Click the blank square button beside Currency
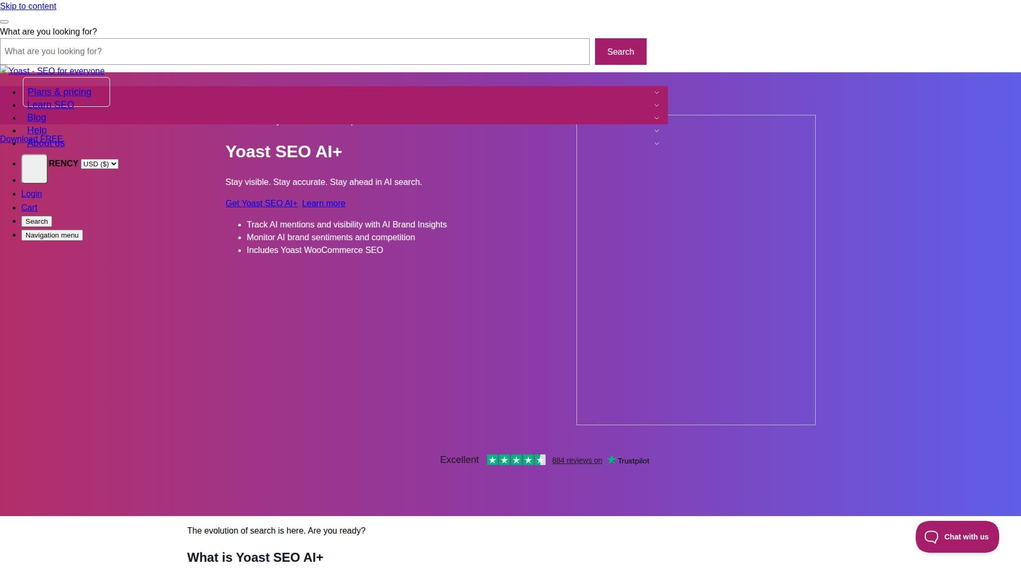The image size is (1021, 574). [34, 168]
